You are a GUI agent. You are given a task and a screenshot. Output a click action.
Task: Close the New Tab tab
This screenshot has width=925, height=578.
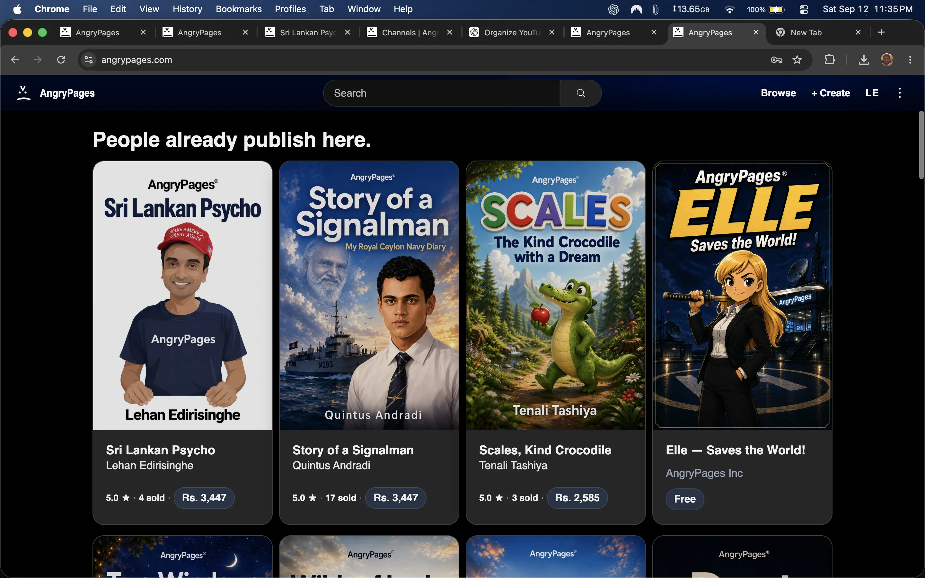click(x=858, y=32)
